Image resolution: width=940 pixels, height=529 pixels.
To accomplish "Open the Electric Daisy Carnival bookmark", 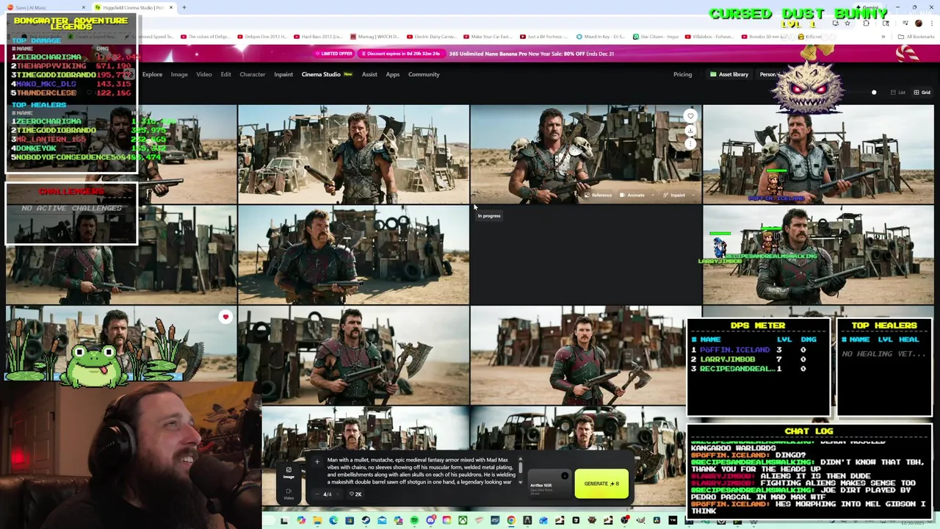I will 433,37.
